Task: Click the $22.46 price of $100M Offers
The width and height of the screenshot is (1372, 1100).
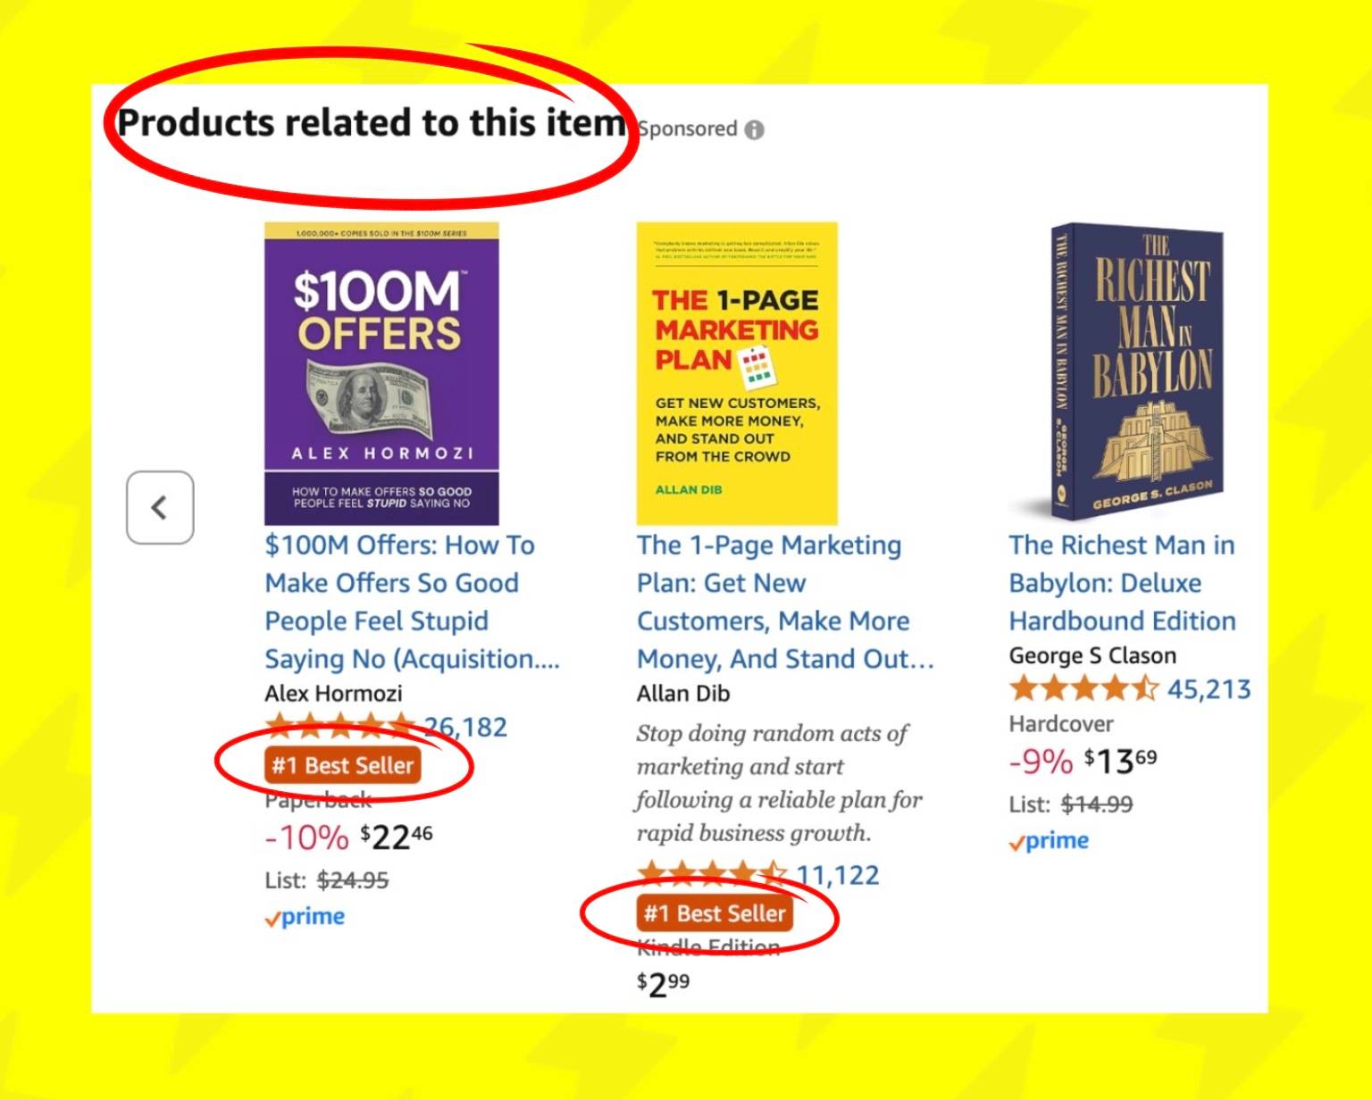Action: point(396,837)
